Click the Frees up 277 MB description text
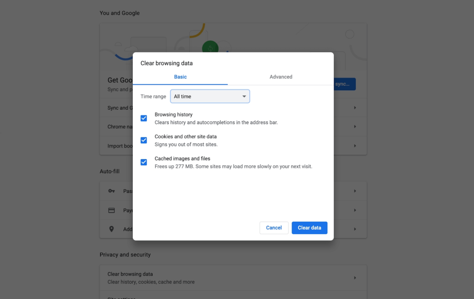 (x=233, y=167)
